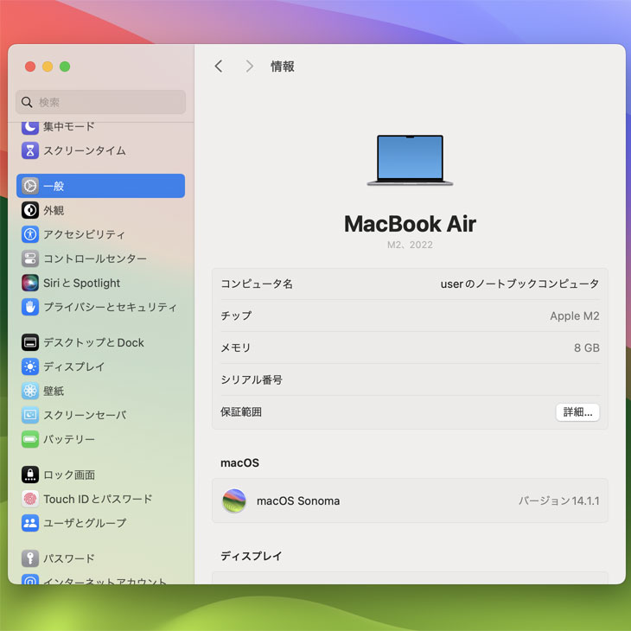Image resolution: width=631 pixels, height=631 pixels.
Task: Select スクリーンセーバ label in sidebar
Action: pyautogui.click(x=85, y=415)
